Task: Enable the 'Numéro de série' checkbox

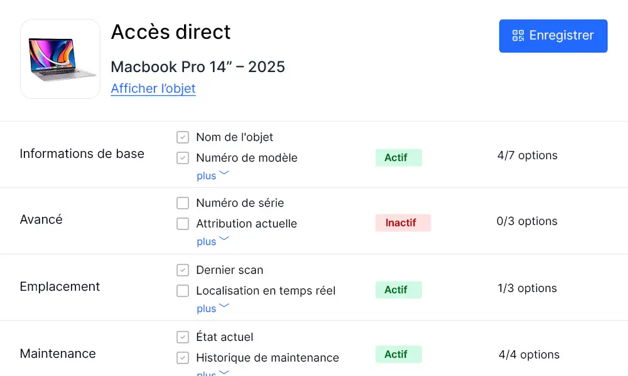Action: [x=183, y=203]
